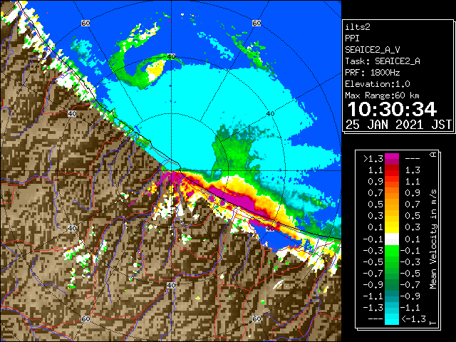Click the left-column '0.9' legend value
Screen dimensions: 456x342
pyautogui.click(x=375, y=182)
